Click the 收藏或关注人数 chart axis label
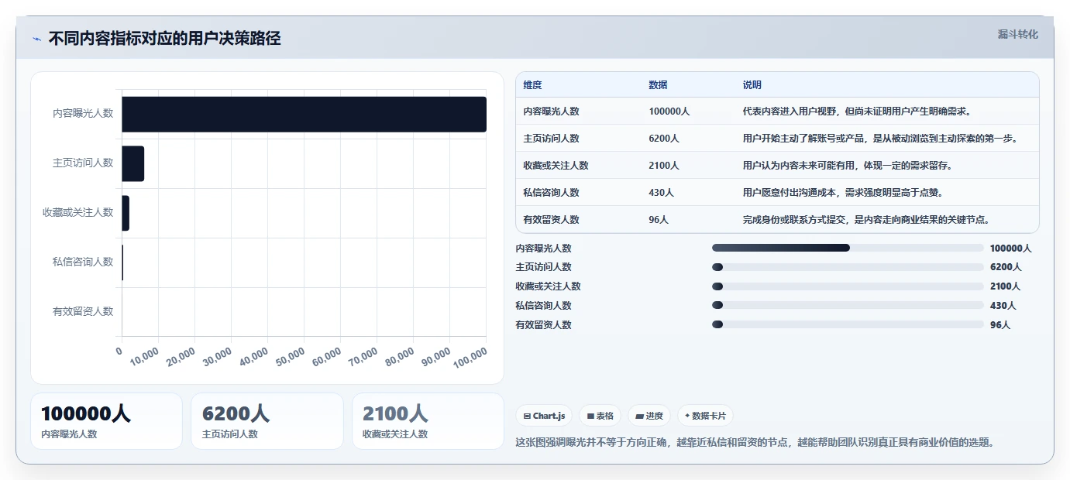1070x480 pixels. tap(78, 212)
